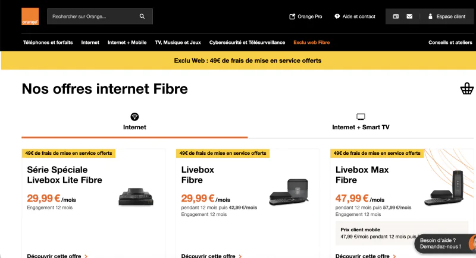Click the Orange logo
The image size is (476, 258).
coord(30,17)
